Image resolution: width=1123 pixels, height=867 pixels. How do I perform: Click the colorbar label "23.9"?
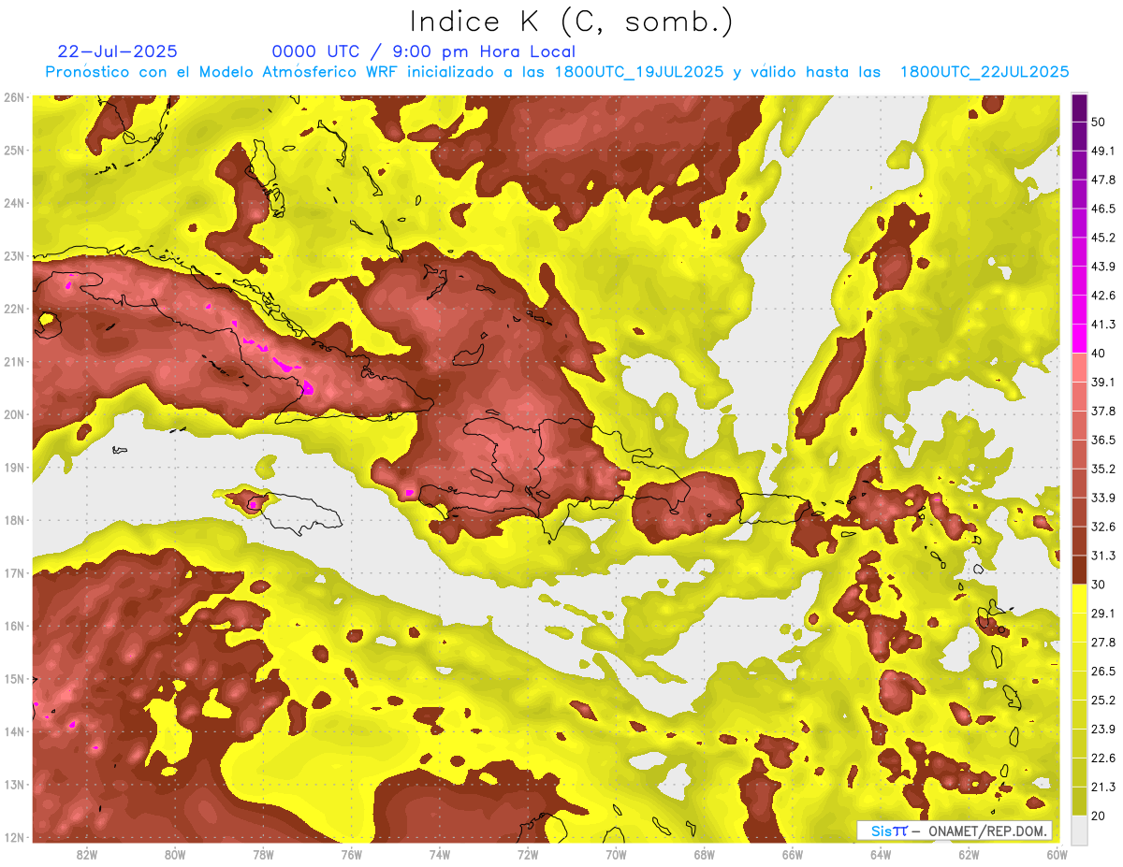pyautogui.click(x=1102, y=729)
